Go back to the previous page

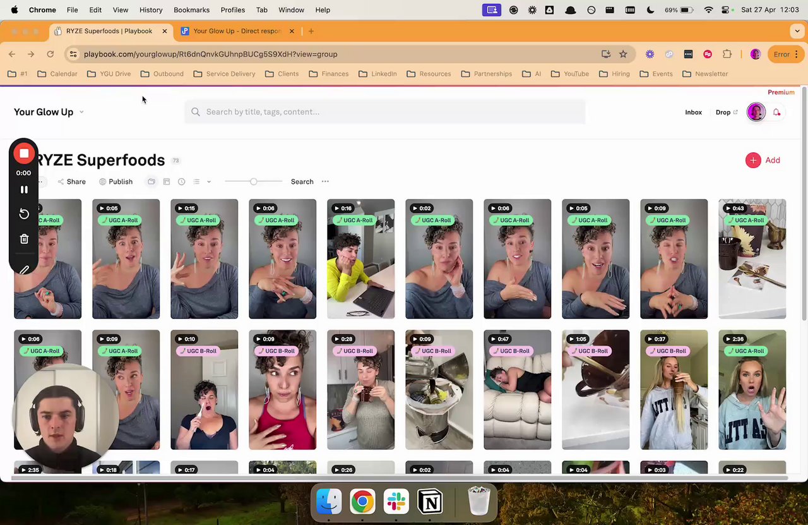coord(12,54)
